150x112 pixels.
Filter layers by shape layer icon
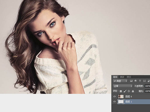[144, 81]
